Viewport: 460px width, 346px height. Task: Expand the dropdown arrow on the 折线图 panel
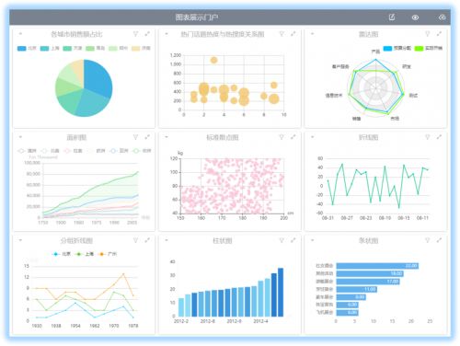[313, 137]
